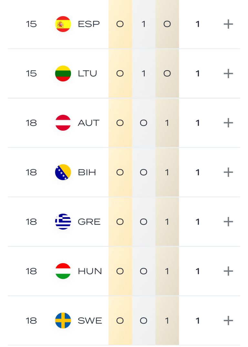Viewport: 248px width, 347px height.
Task: Select the ESP country code label
Action: tap(89, 24)
